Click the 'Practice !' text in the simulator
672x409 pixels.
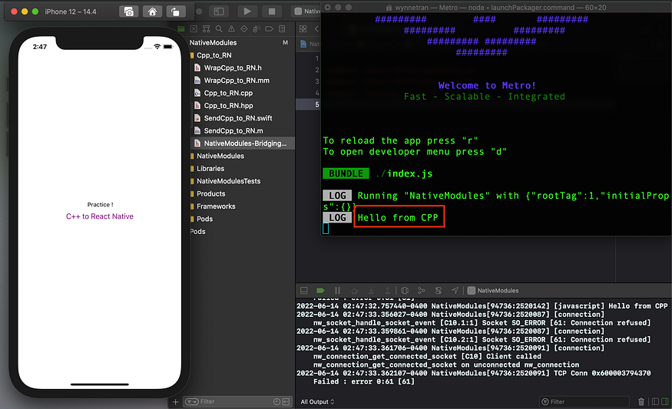coord(100,205)
